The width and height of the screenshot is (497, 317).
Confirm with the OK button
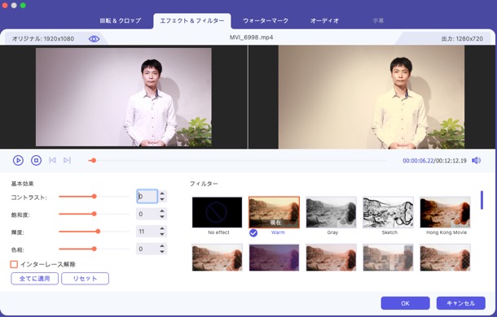pyautogui.click(x=405, y=303)
